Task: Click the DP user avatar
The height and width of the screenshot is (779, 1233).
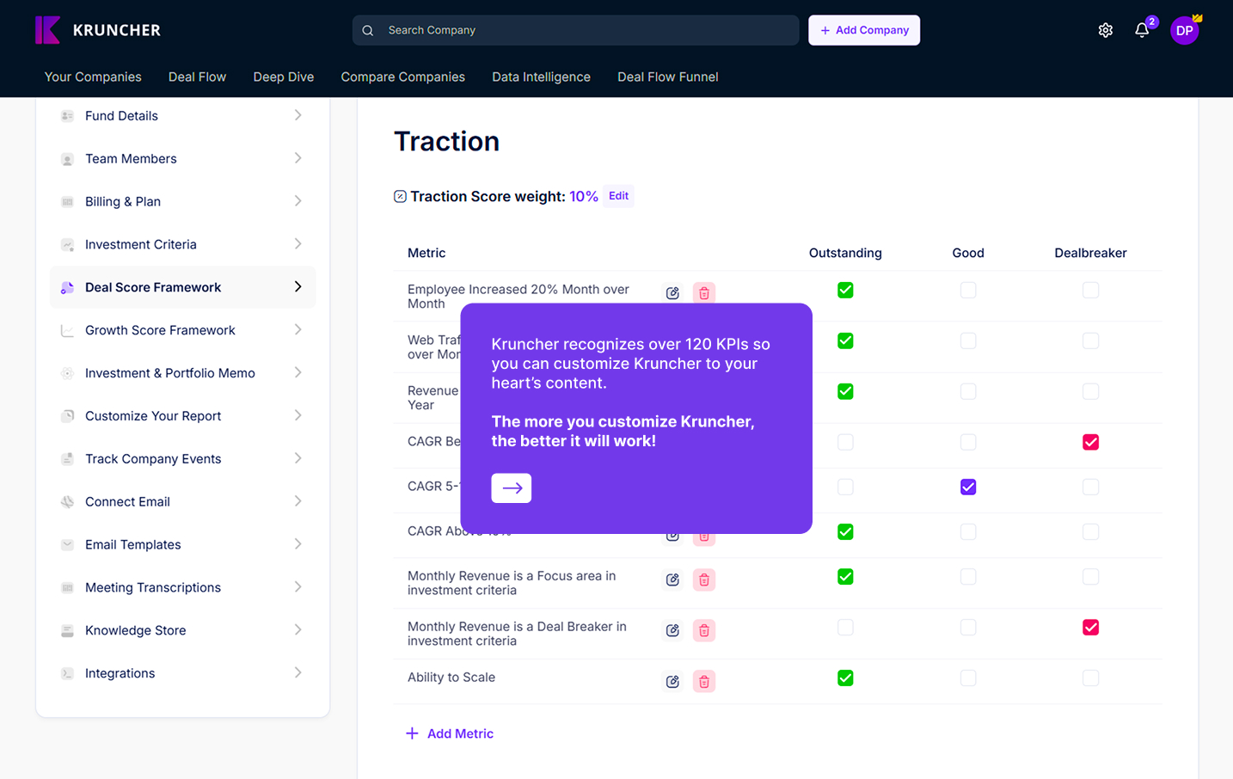Action: pyautogui.click(x=1184, y=30)
